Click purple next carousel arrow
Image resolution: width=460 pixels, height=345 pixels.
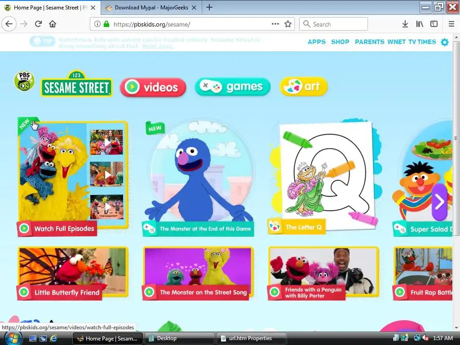coord(439,202)
